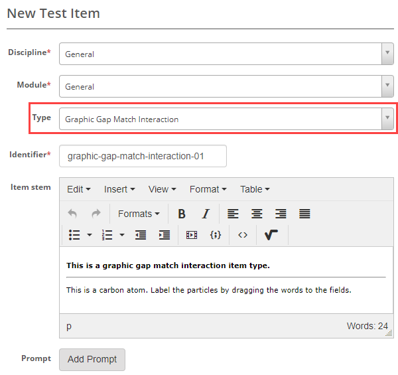Expand numbered list style options arrow
Image resolution: width=398 pixels, height=375 pixels.
[x=122, y=235]
